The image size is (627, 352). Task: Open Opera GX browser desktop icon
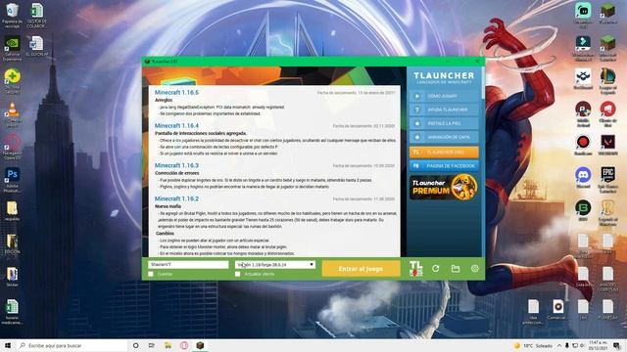[x=12, y=147]
